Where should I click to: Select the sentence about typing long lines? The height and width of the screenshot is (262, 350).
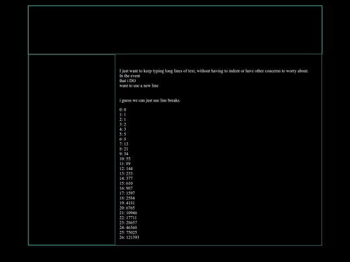click(x=214, y=71)
